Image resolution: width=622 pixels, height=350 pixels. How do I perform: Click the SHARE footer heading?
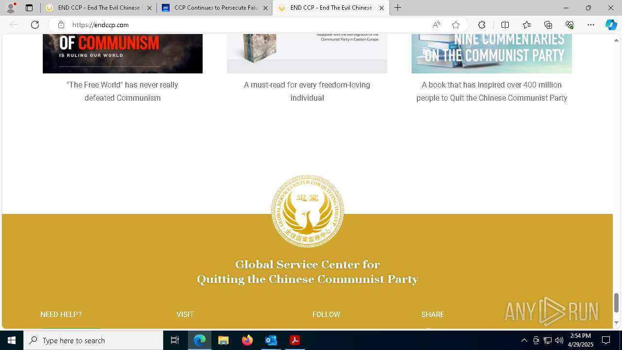tap(433, 315)
